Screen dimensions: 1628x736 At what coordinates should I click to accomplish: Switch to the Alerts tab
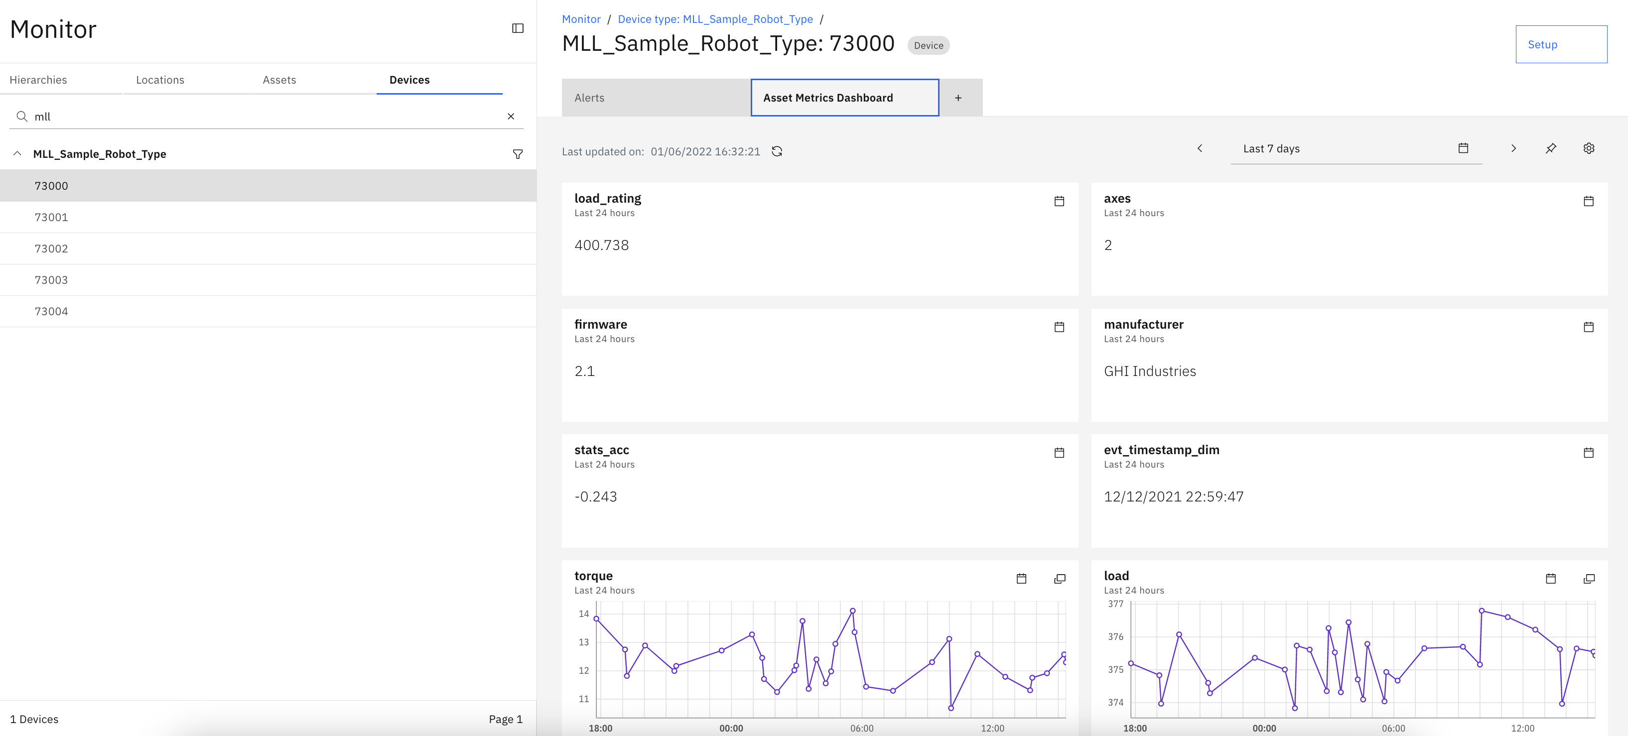tap(656, 98)
